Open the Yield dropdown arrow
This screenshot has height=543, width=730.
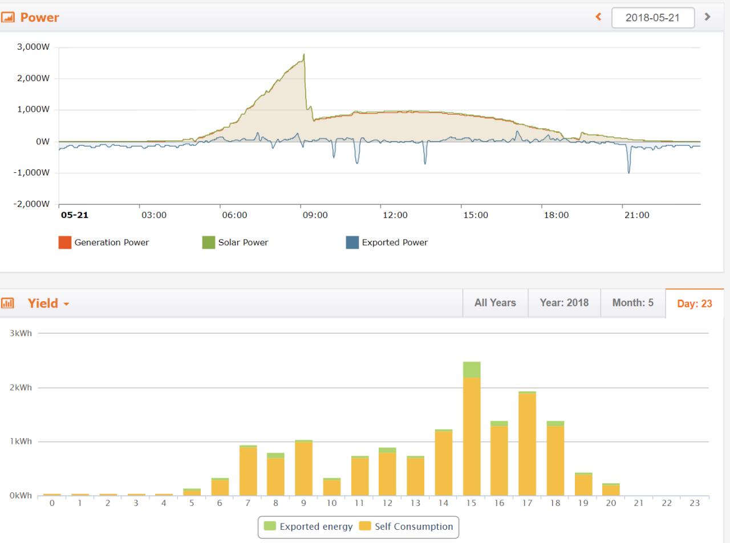[x=66, y=305]
